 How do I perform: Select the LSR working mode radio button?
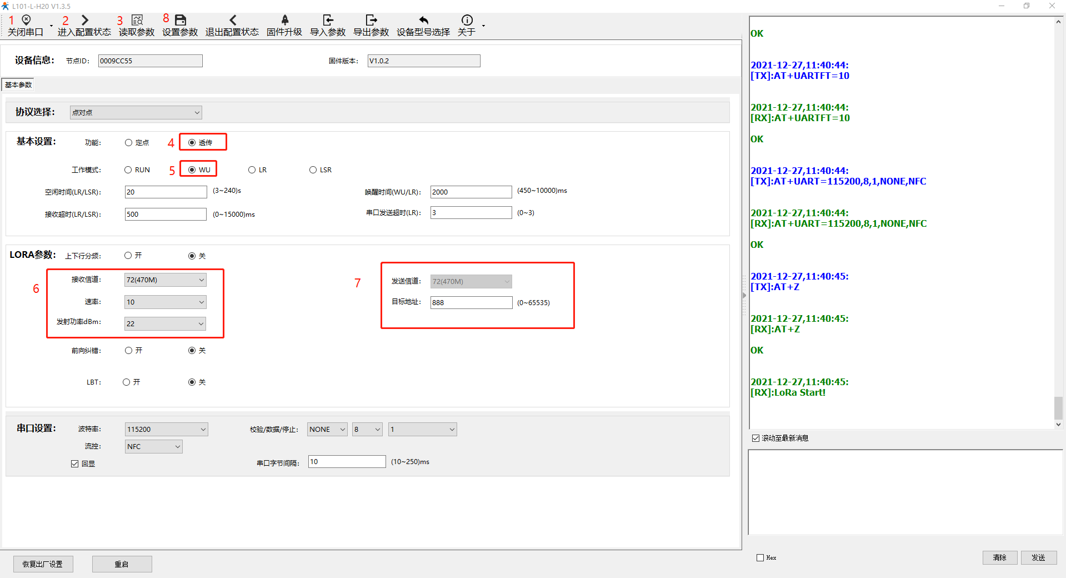click(x=313, y=170)
